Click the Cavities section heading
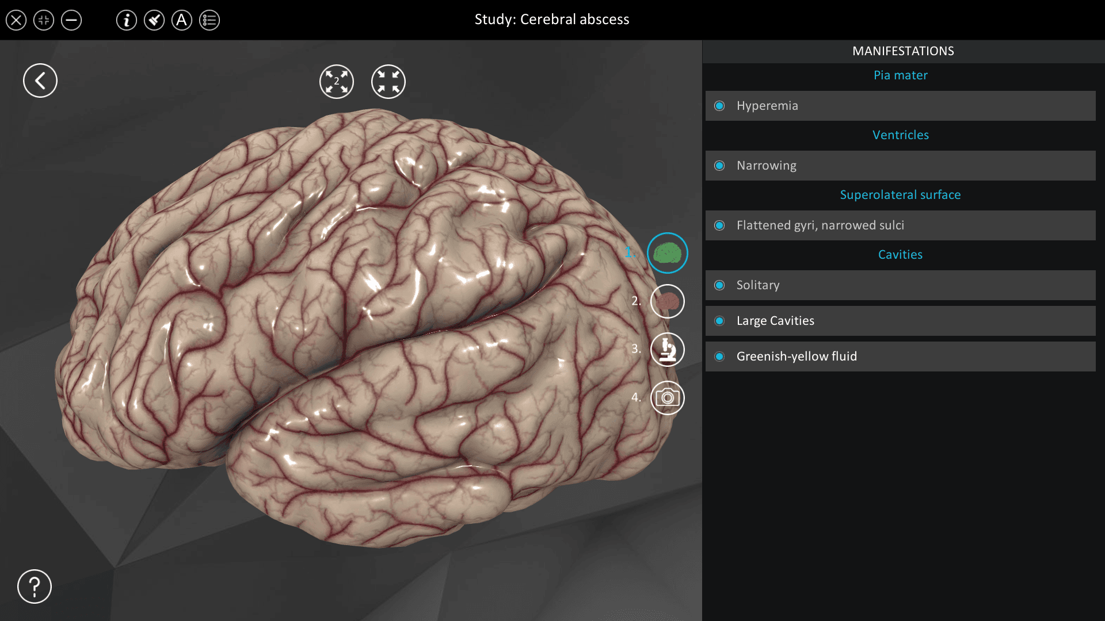Viewport: 1105px width, 621px height. click(901, 255)
